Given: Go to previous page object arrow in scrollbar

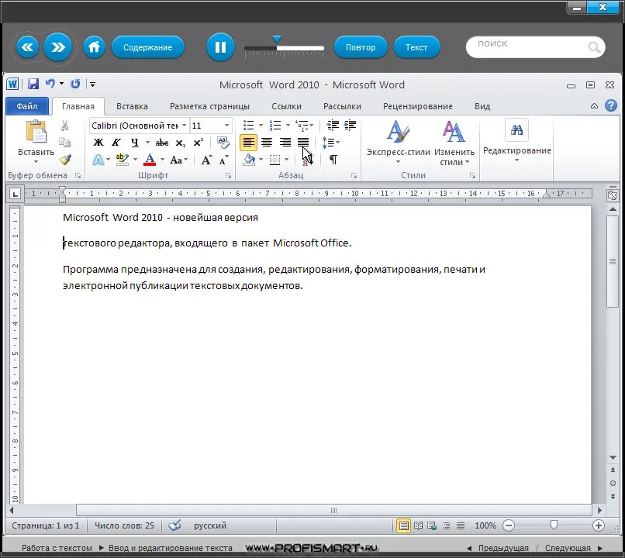Looking at the screenshot, I should pyautogui.click(x=613, y=470).
